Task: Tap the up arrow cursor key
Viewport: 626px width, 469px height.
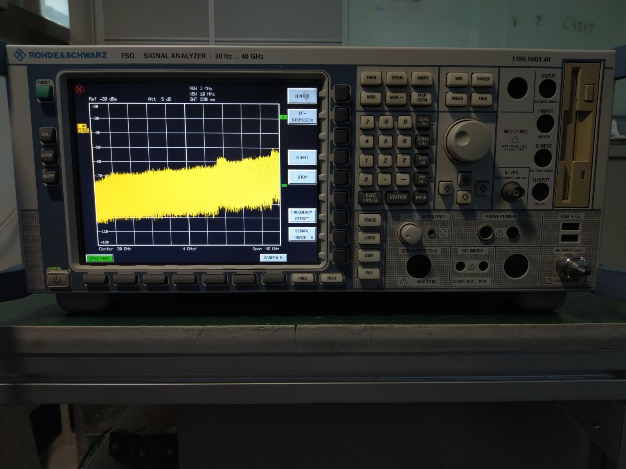Action: pos(465,180)
